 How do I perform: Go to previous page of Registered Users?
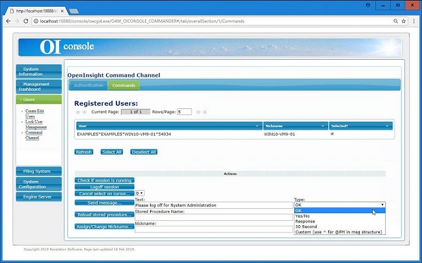pyautogui.click(x=84, y=112)
